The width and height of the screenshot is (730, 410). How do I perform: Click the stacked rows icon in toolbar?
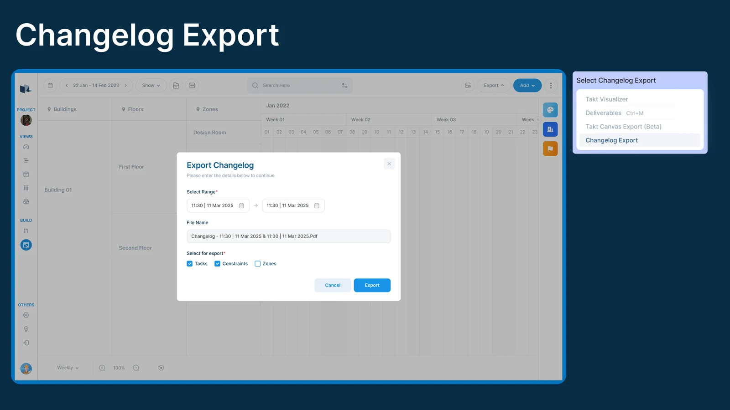192,85
